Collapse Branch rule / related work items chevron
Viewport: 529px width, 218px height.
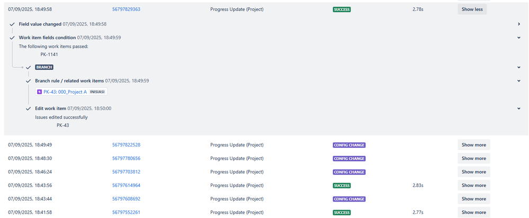click(519, 80)
